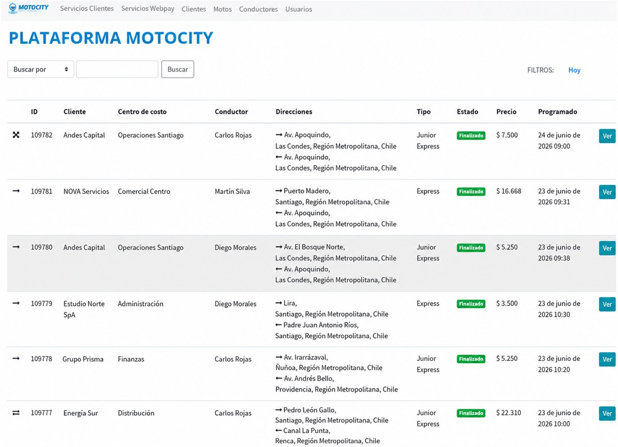Go to Clientes section
The width and height of the screenshot is (618, 447).
pos(194,9)
